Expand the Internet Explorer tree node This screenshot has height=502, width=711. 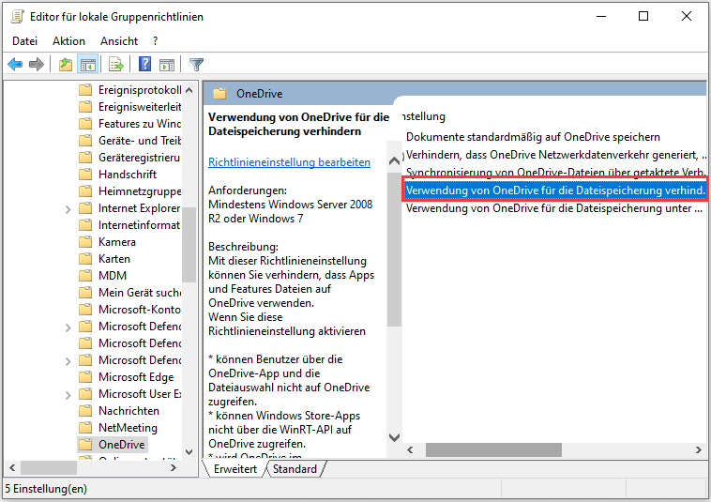tap(68, 209)
